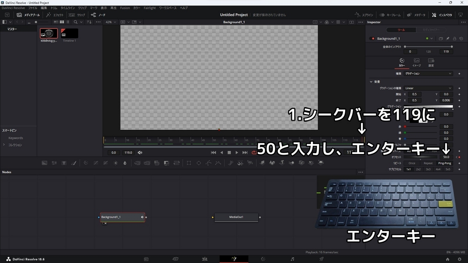
Task: Open the Linear gradient type dropdown
Action: pos(428,88)
